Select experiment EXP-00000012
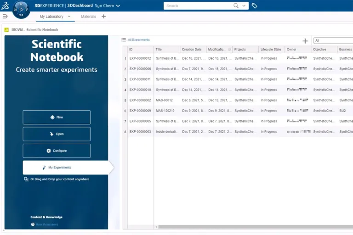 140,58
